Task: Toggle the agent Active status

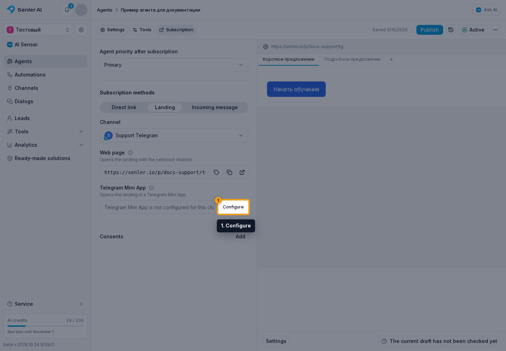Action: 473,30
